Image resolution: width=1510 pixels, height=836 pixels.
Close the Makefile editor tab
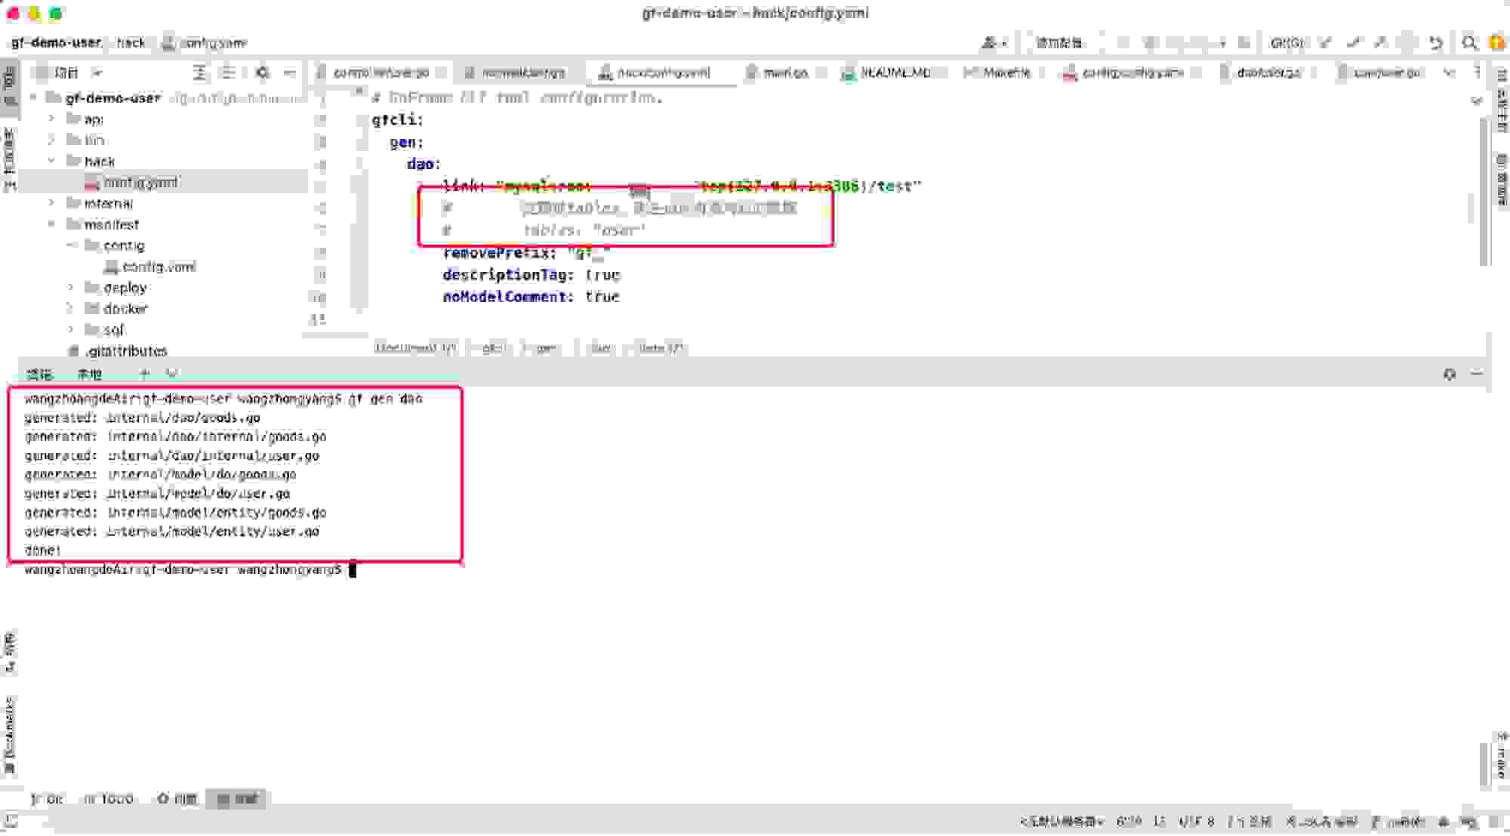pos(1043,72)
